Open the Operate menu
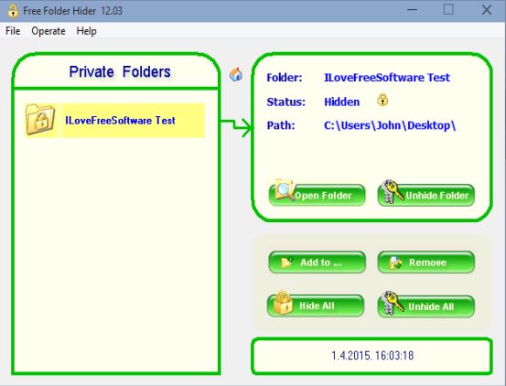Viewport: 506px width, 386px height. 48,31
